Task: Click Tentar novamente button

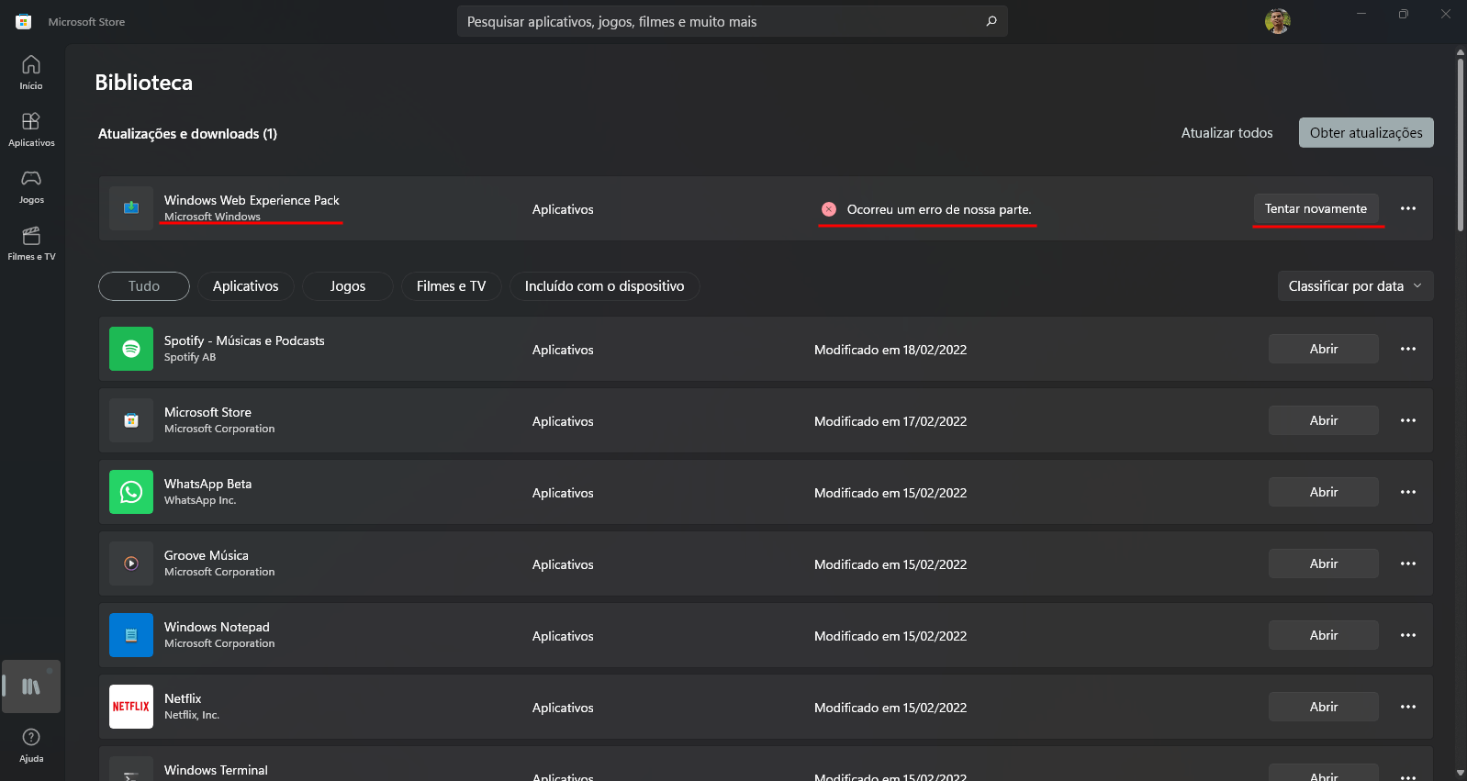Action: [x=1316, y=208]
